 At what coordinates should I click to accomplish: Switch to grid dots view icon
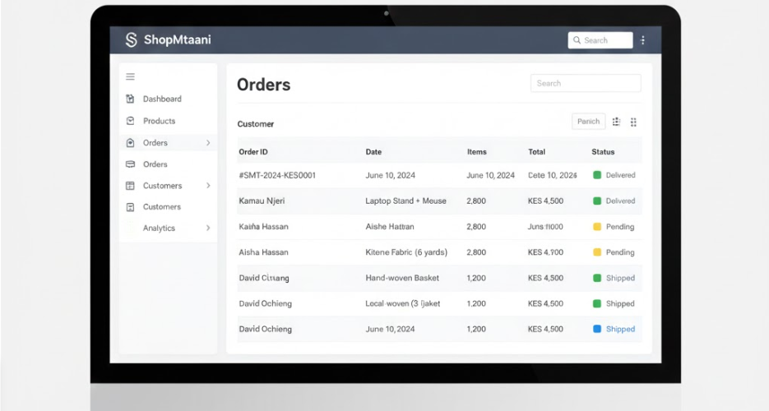pyautogui.click(x=633, y=122)
